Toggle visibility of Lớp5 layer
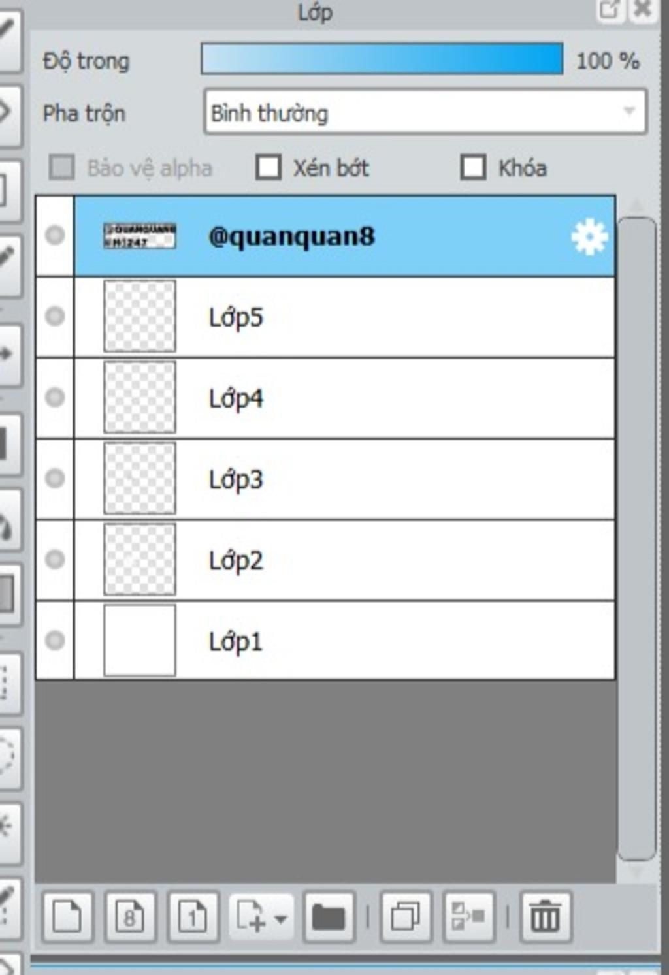 tap(55, 317)
